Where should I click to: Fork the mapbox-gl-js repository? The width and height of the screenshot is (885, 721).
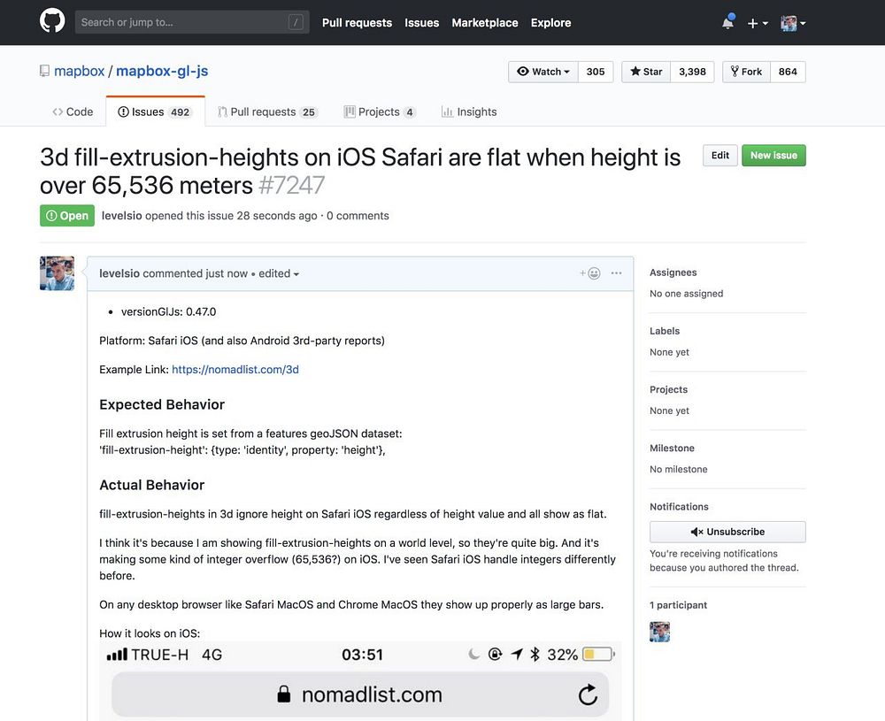(x=746, y=72)
